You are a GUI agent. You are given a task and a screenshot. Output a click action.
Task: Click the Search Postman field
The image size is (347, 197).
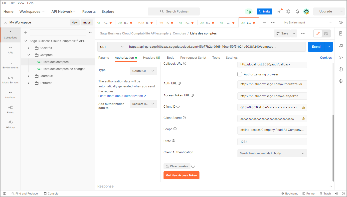click(174, 11)
